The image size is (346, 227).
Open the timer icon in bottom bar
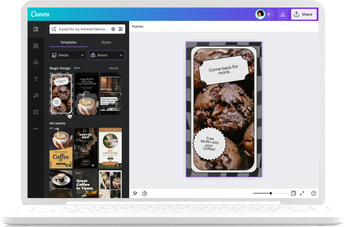(144, 194)
